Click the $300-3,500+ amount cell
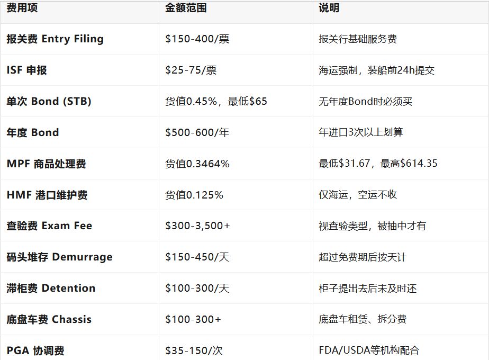Screen dimensions: 489x360 pyautogui.click(x=197, y=226)
